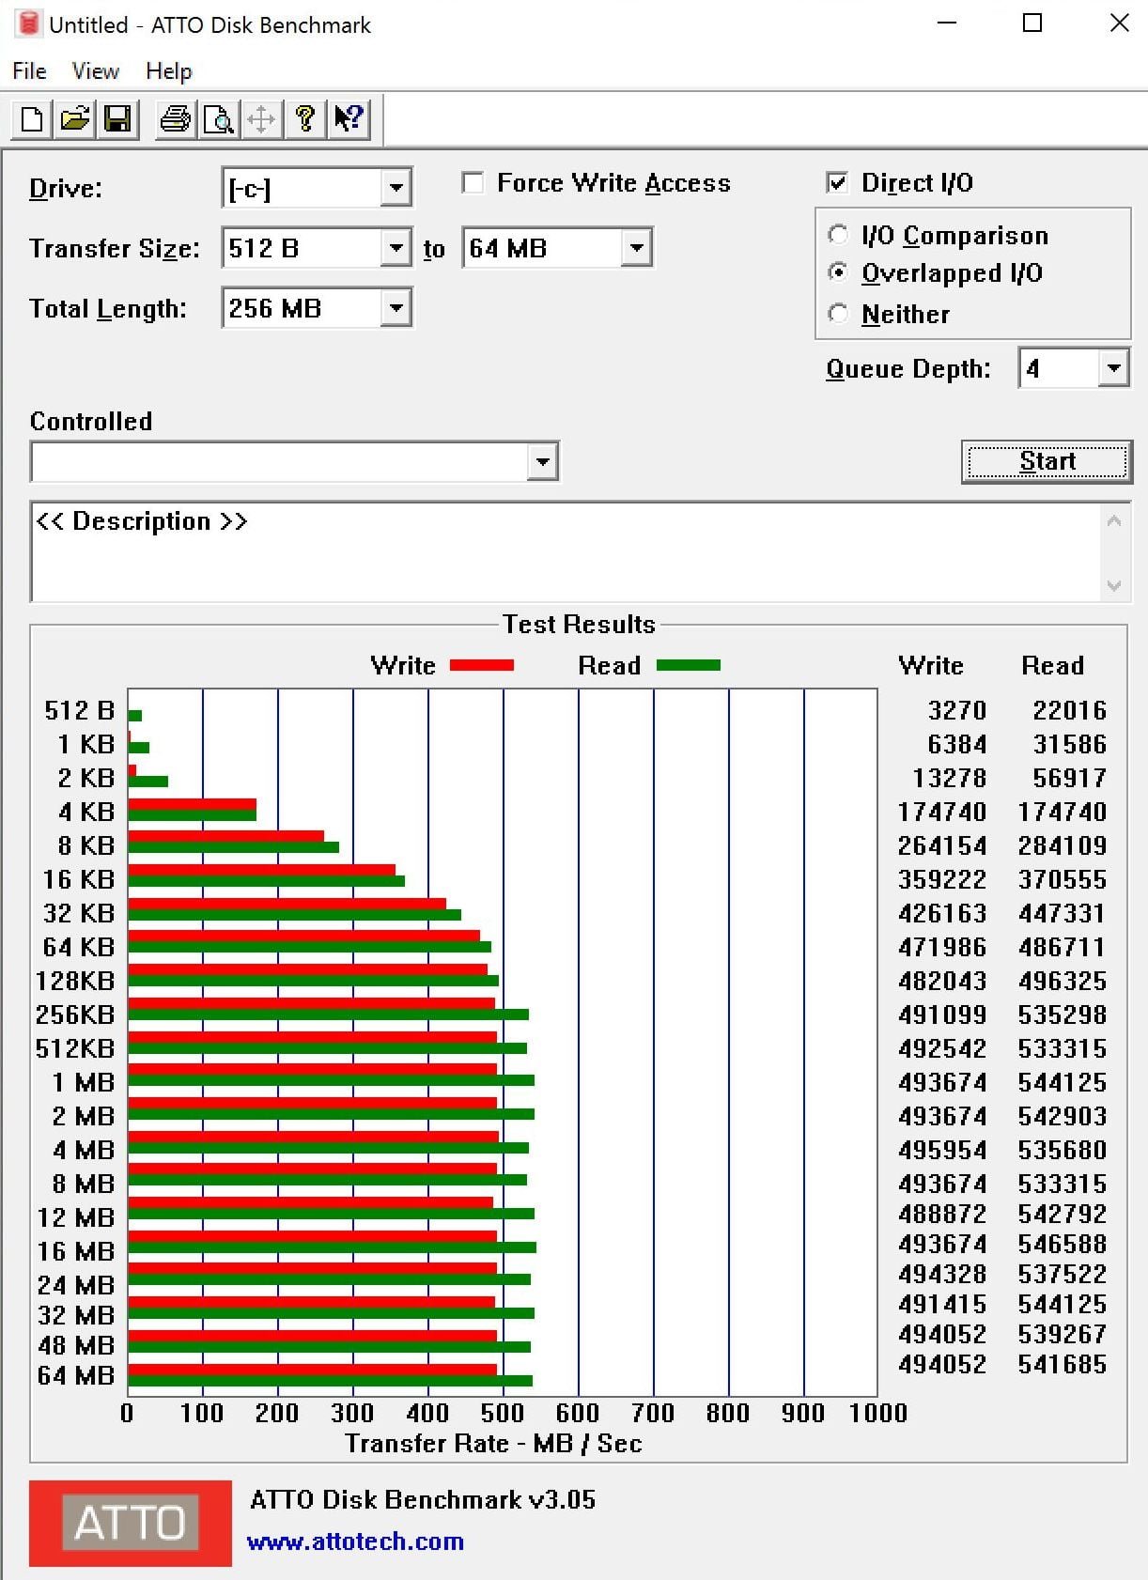Viewport: 1148px width, 1580px height.
Task: Click the green Read legend swatch
Action: (x=689, y=665)
